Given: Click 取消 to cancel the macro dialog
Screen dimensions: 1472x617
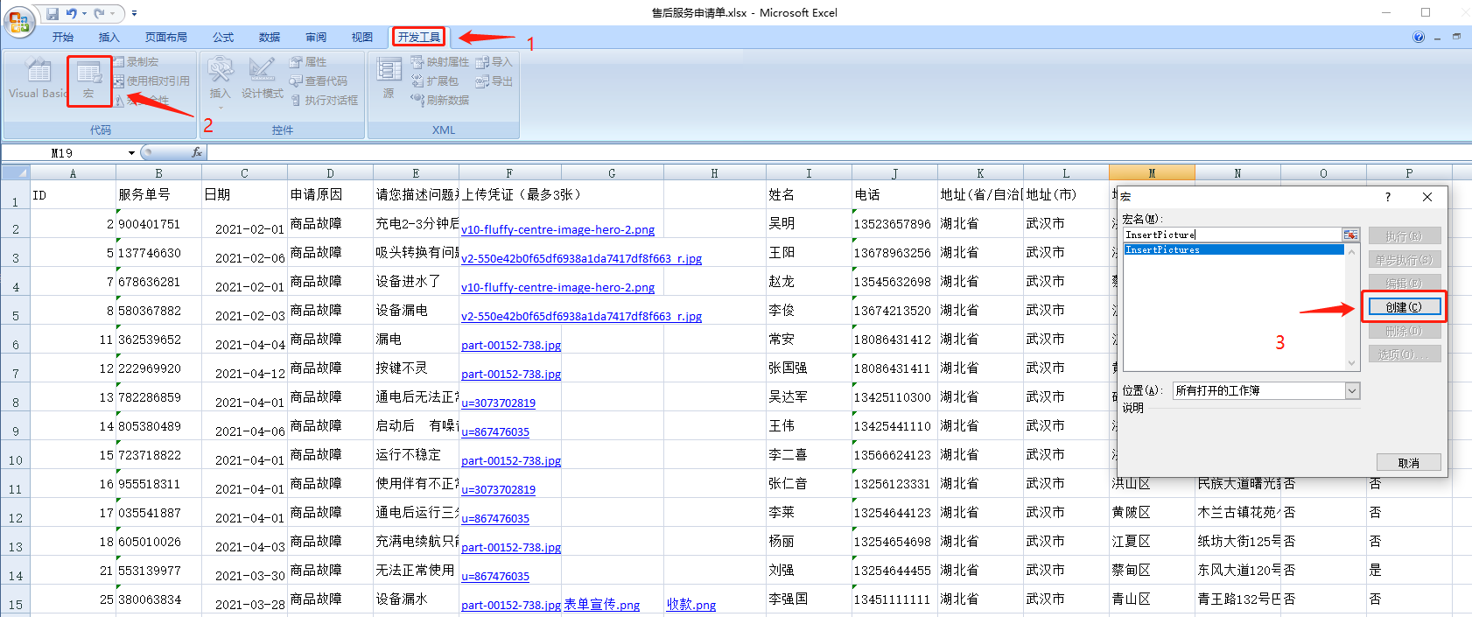Looking at the screenshot, I should pos(1408,463).
